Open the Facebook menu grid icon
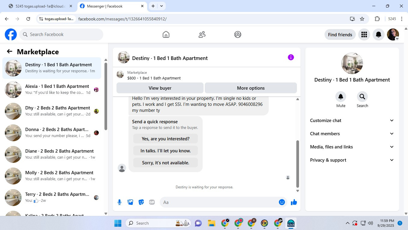 point(364,34)
